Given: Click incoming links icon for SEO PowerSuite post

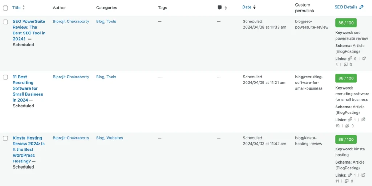Looking at the screenshot, I should [345, 65].
